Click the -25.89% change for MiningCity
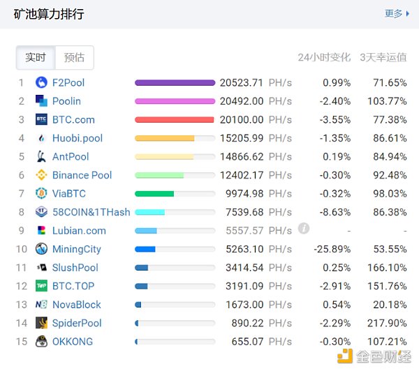The height and width of the screenshot is (371, 419). point(332,249)
